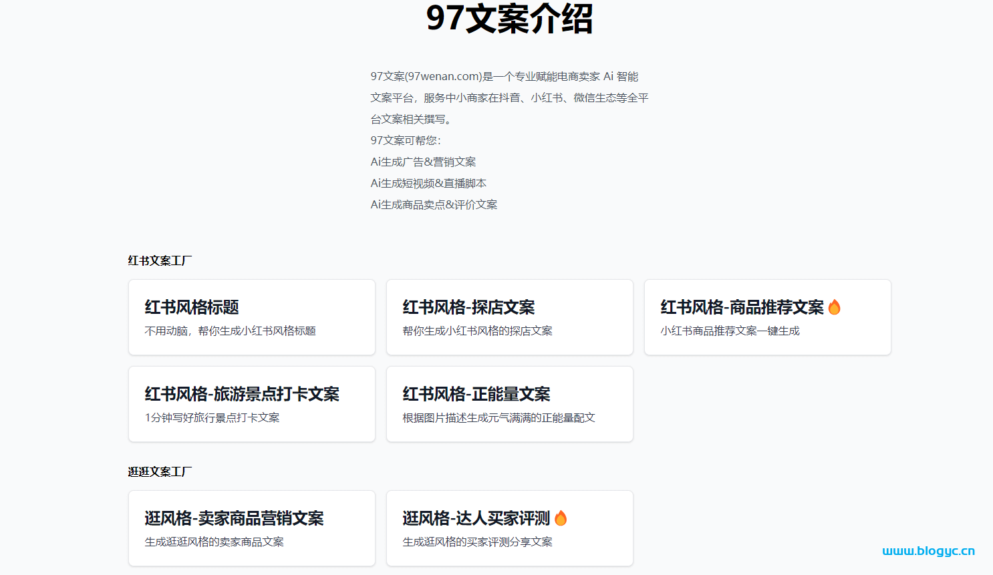Open the 红书风格-旅游景点打卡文案 card
The width and height of the screenshot is (993, 575).
click(252, 404)
